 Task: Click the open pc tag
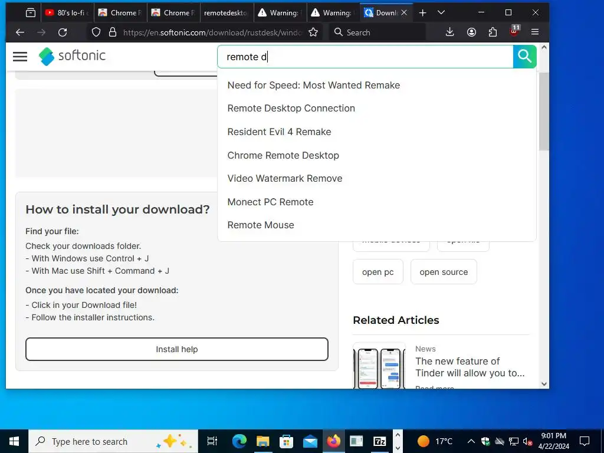pyautogui.click(x=378, y=272)
